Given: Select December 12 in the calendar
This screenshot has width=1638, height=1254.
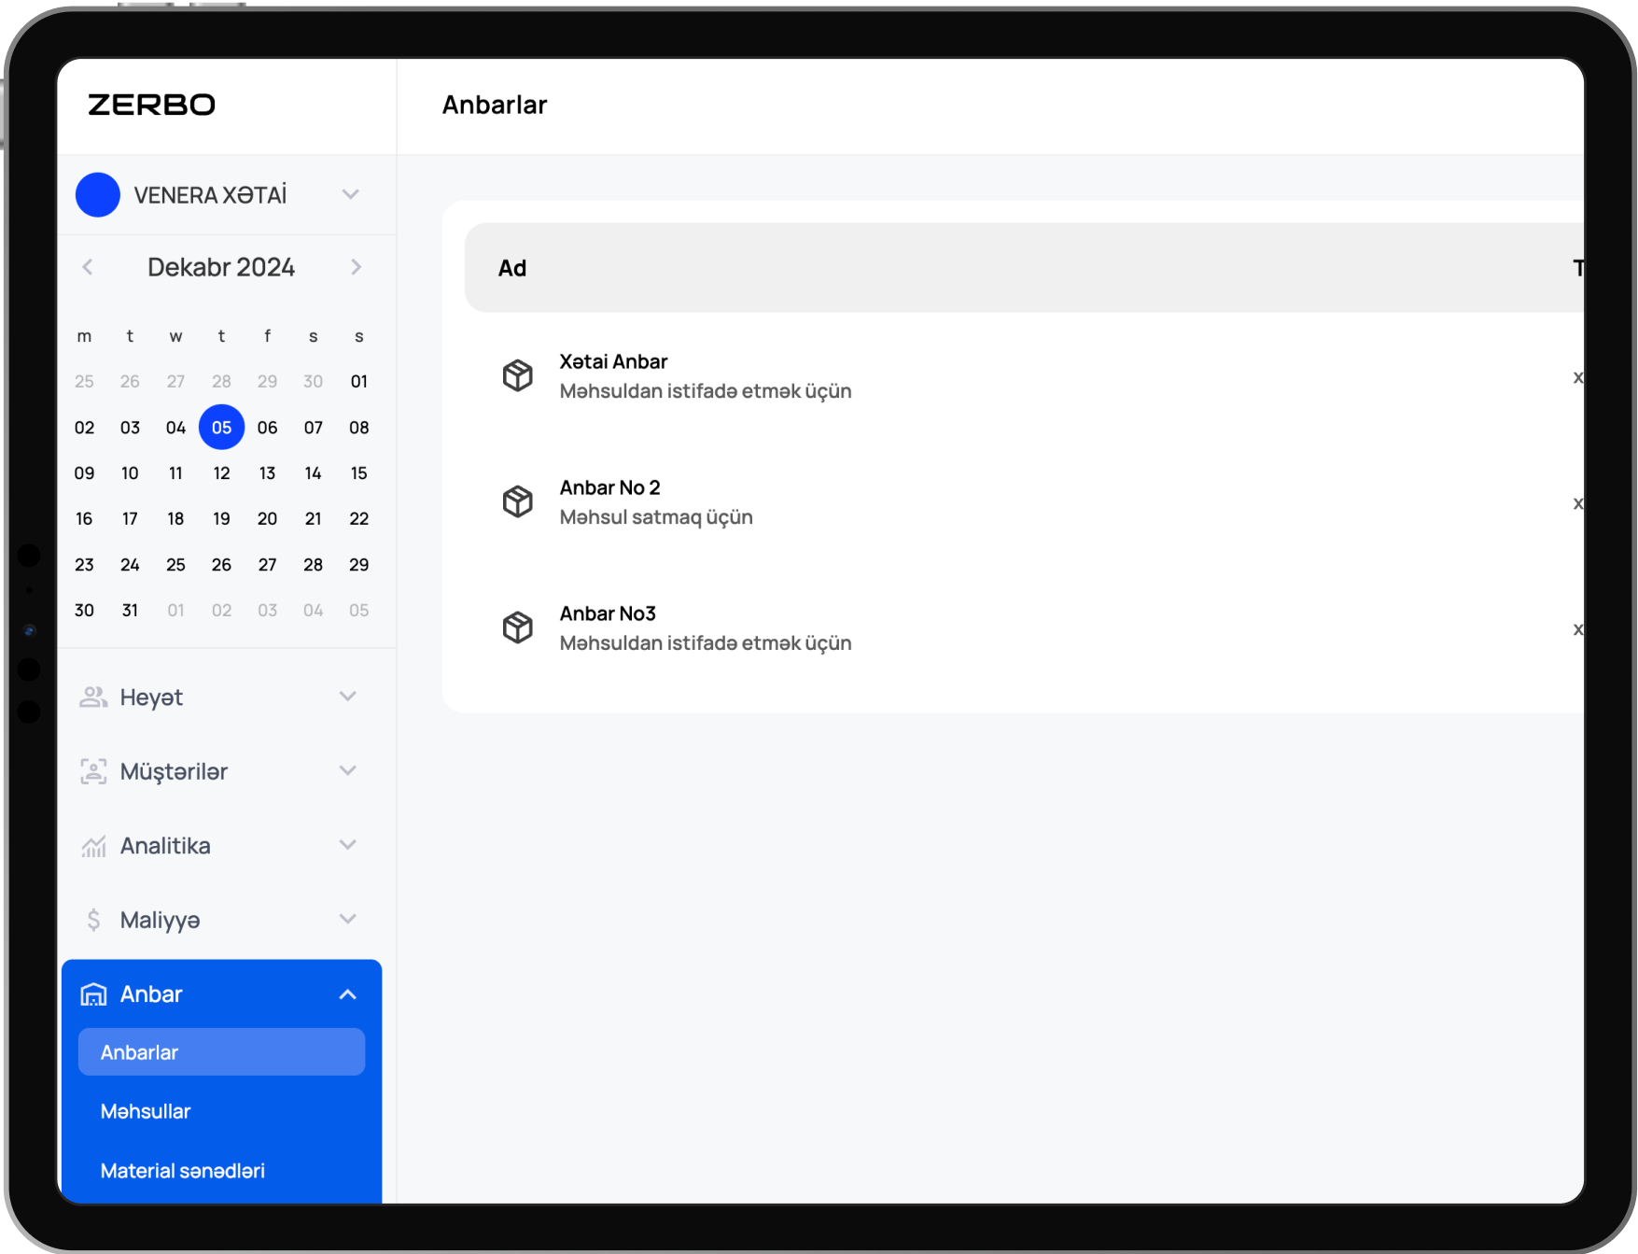Looking at the screenshot, I should pyautogui.click(x=221, y=473).
